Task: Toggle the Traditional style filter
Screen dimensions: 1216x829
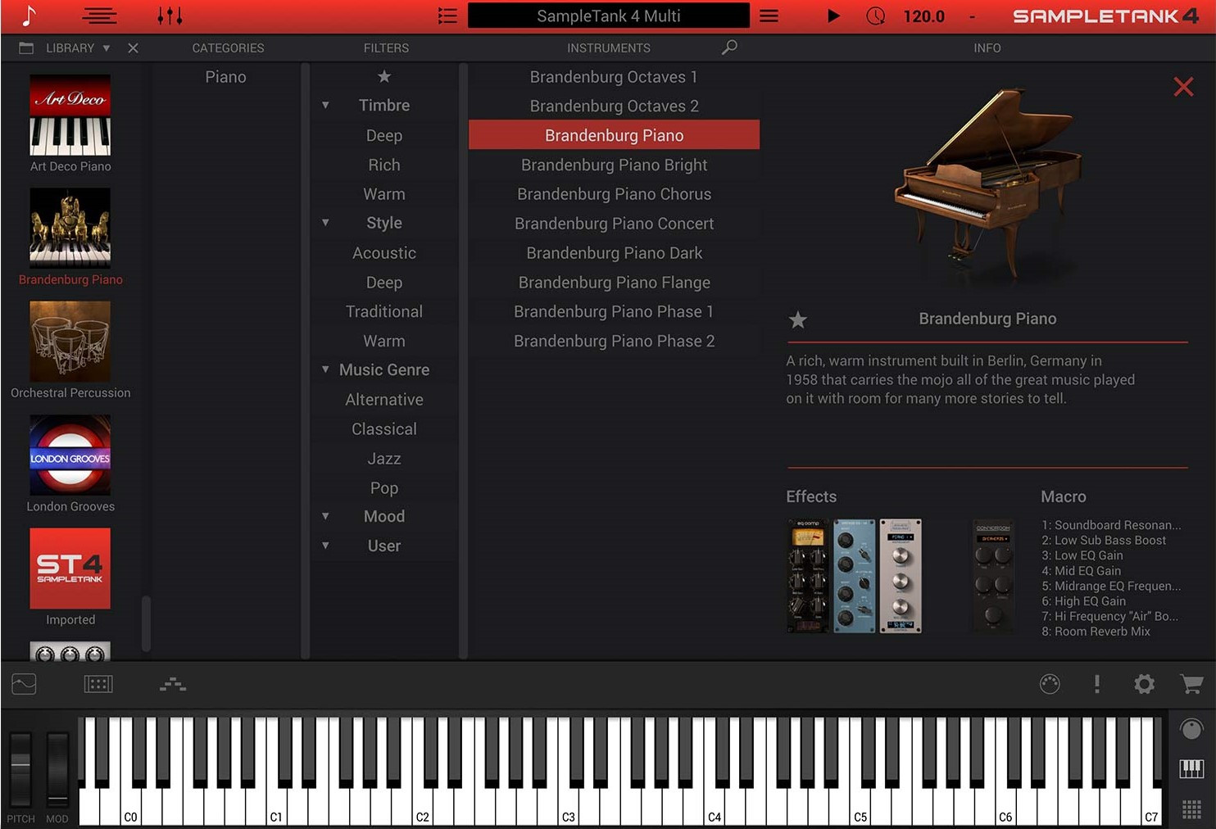Action: pyautogui.click(x=384, y=311)
